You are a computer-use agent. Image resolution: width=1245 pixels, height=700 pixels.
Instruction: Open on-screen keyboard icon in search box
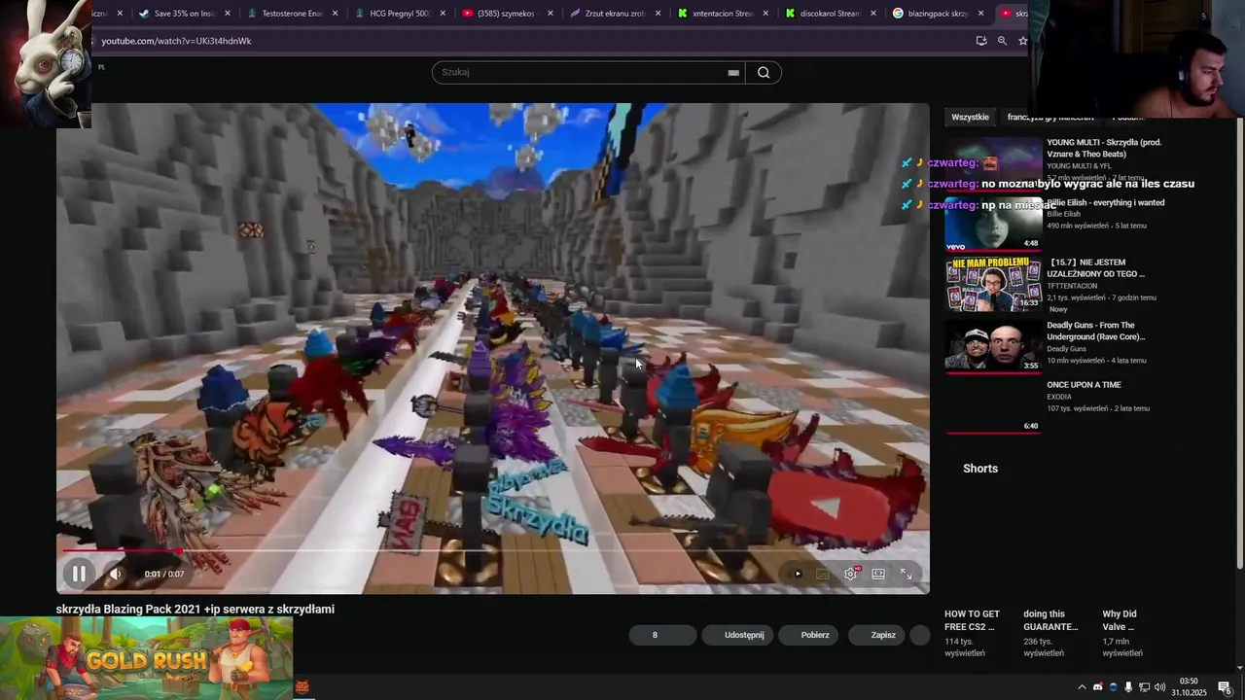click(x=733, y=72)
